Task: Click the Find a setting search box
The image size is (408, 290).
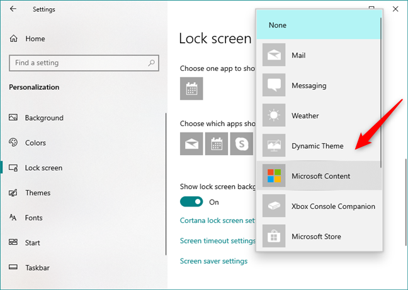Action: coord(79,63)
